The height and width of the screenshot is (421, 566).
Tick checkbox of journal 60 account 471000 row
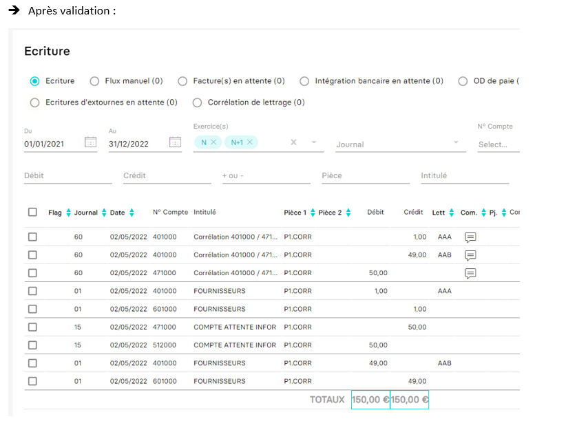tap(32, 272)
